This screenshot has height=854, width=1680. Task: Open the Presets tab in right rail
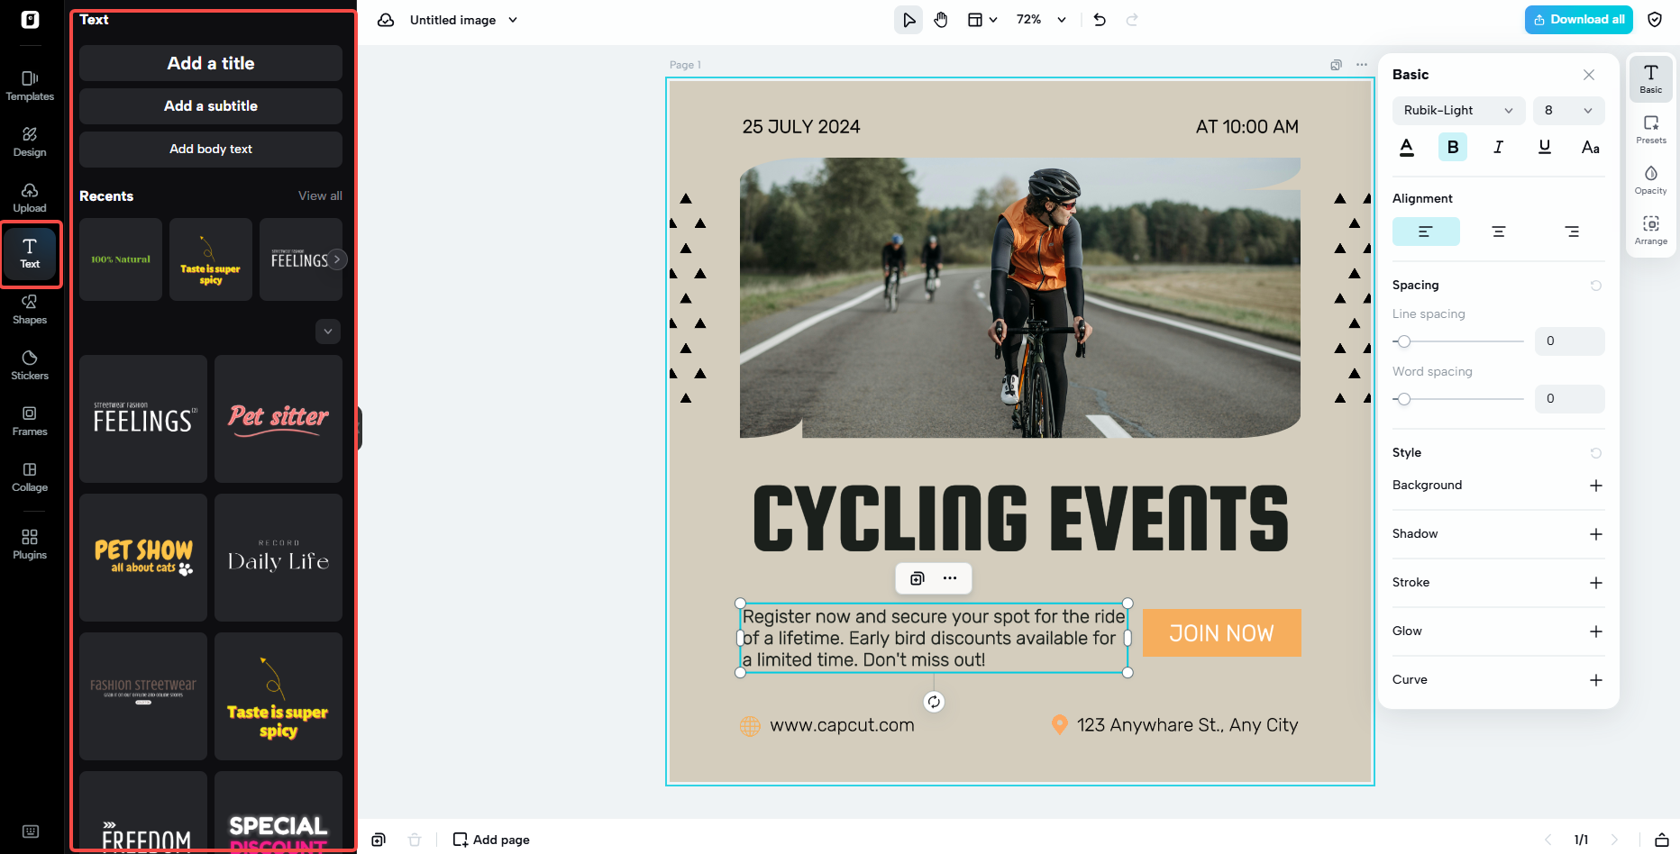click(x=1651, y=130)
